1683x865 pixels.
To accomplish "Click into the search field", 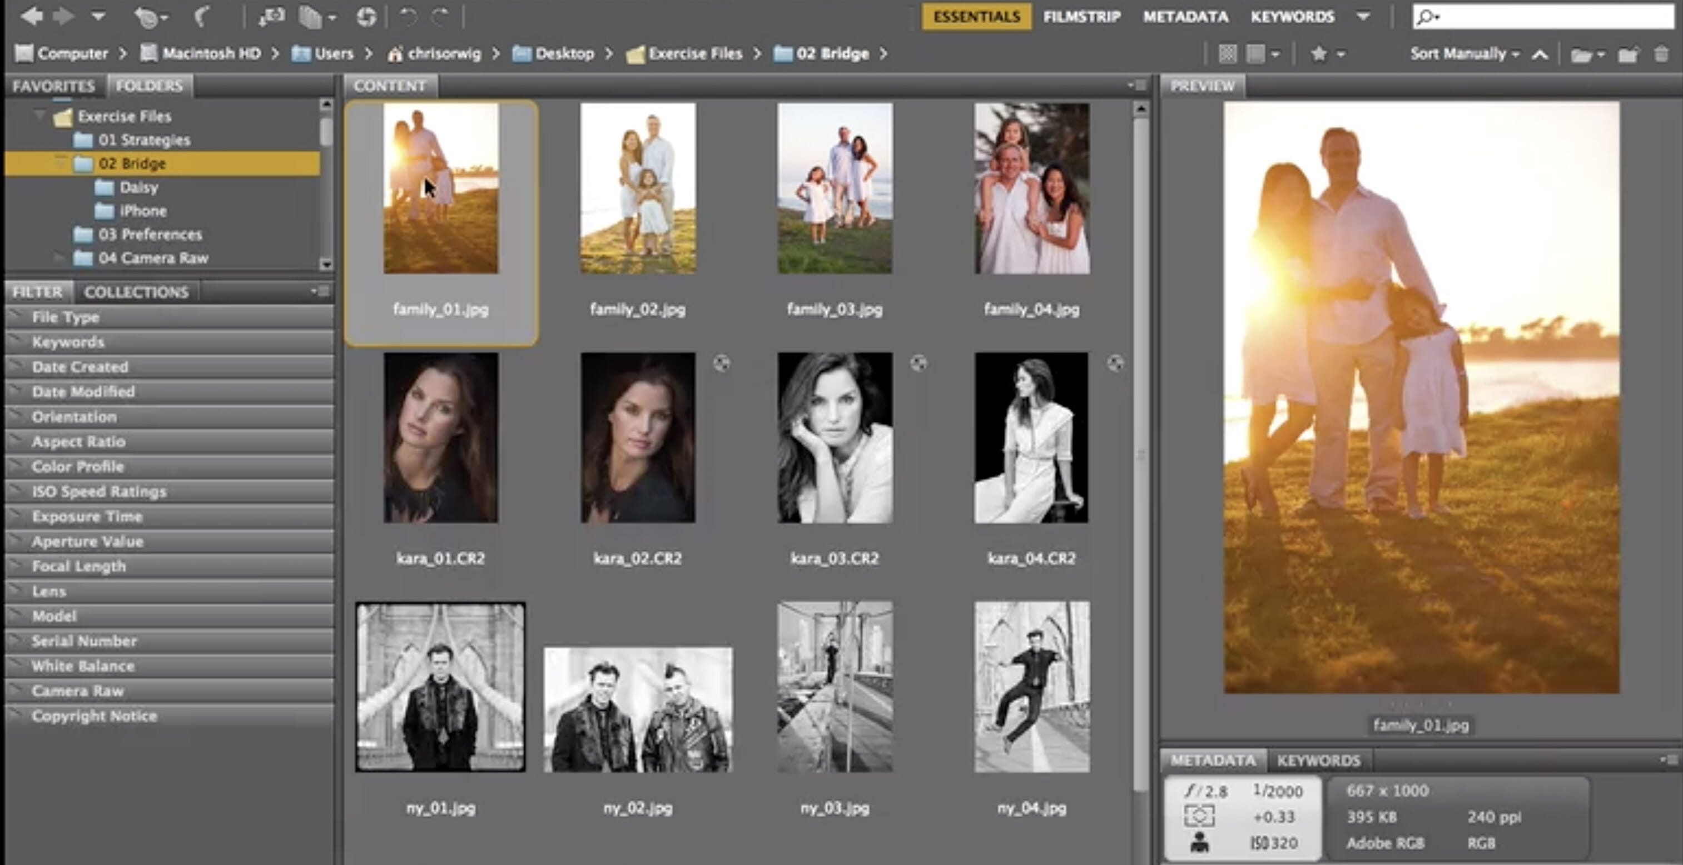I will (x=1544, y=16).
